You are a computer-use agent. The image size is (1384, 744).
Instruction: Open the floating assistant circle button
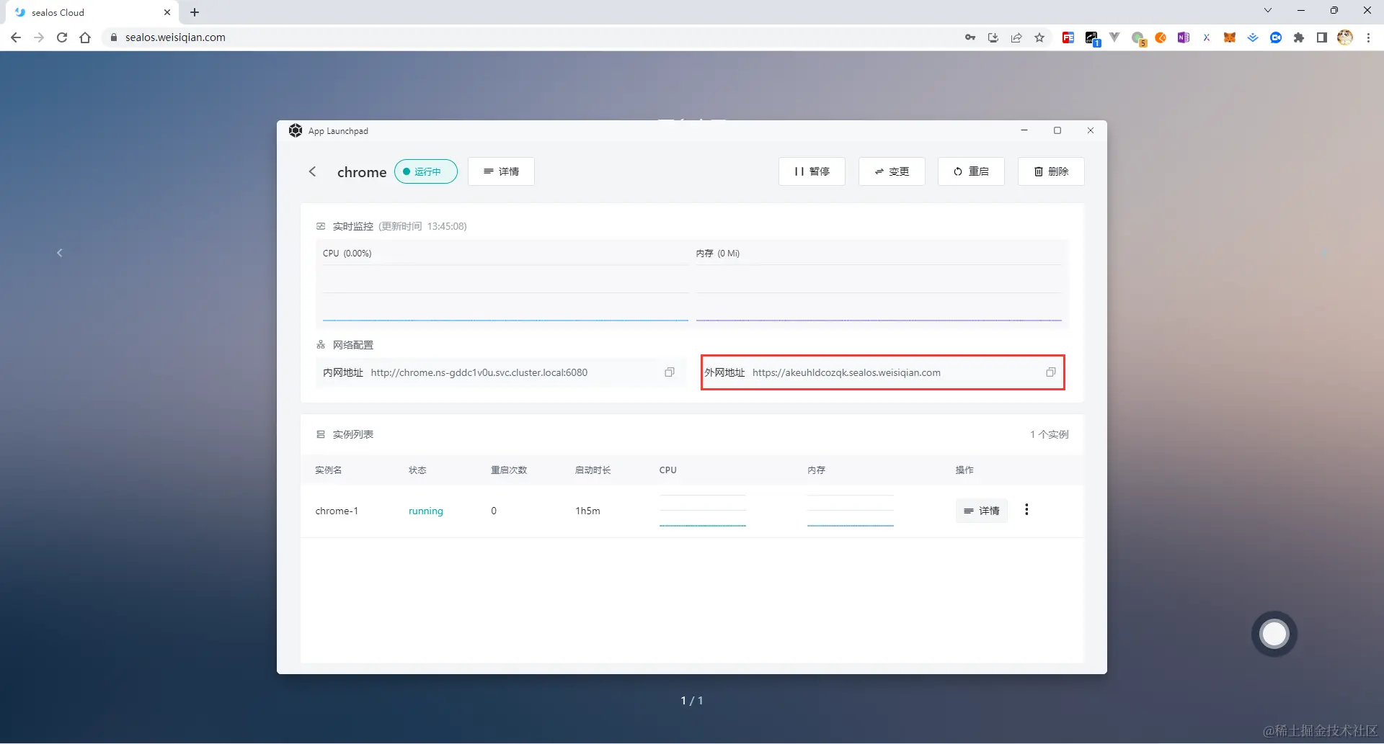click(1274, 634)
